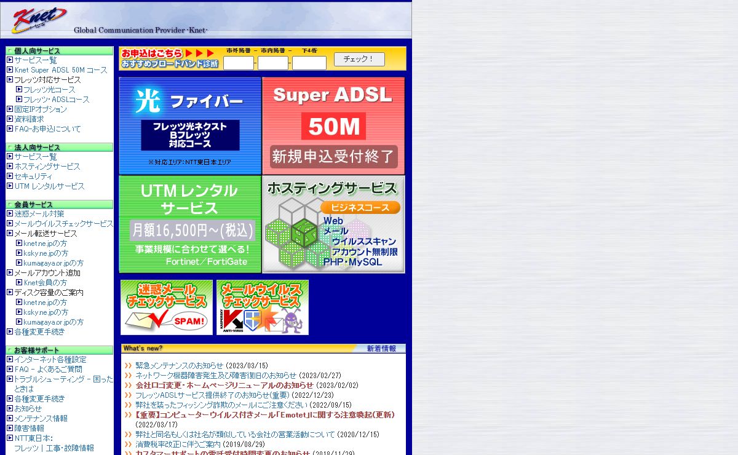
Task: Open Emotetに関する注意喚起 news item
Action: point(265,415)
